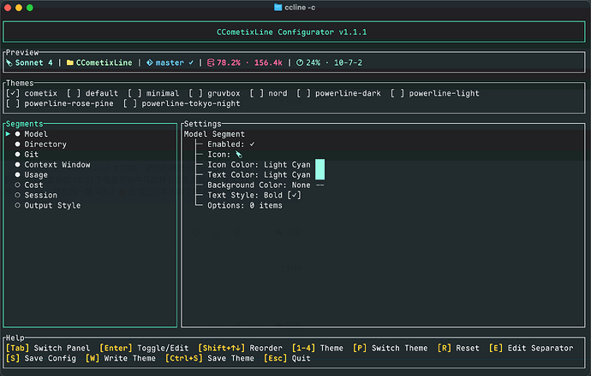Click the [R] Reset shortcut
Viewport: 591px width, 376px height.
(x=458, y=348)
